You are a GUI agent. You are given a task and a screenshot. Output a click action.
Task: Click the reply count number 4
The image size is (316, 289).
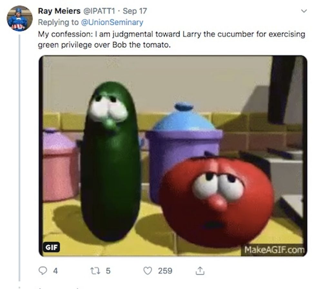pyautogui.click(x=55, y=271)
